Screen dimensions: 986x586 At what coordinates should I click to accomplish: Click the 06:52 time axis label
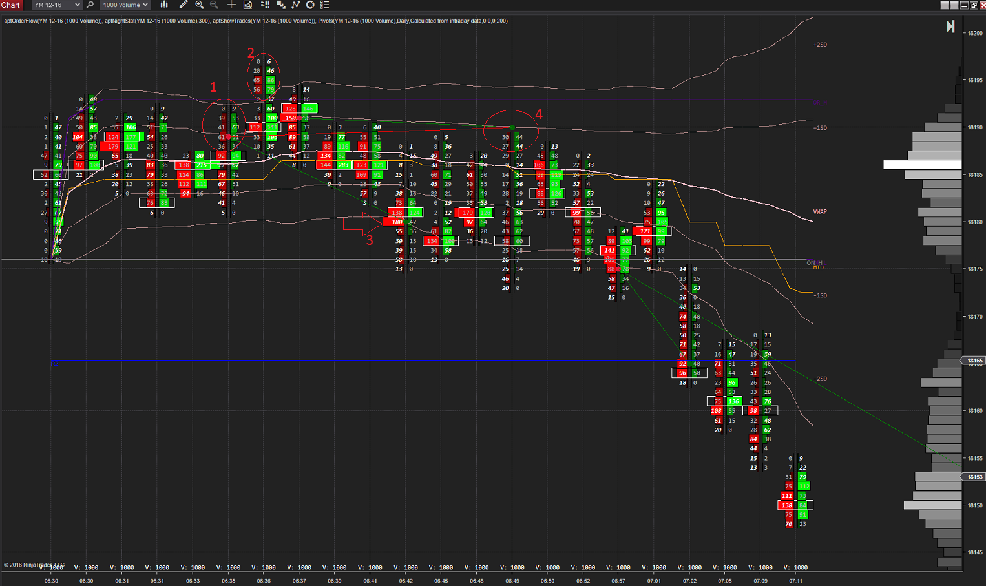pyautogui.click(x=583, y=581)
